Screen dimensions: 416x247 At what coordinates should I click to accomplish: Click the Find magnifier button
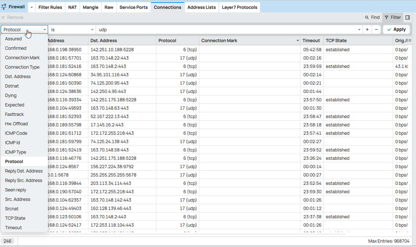tap(372, 17)
